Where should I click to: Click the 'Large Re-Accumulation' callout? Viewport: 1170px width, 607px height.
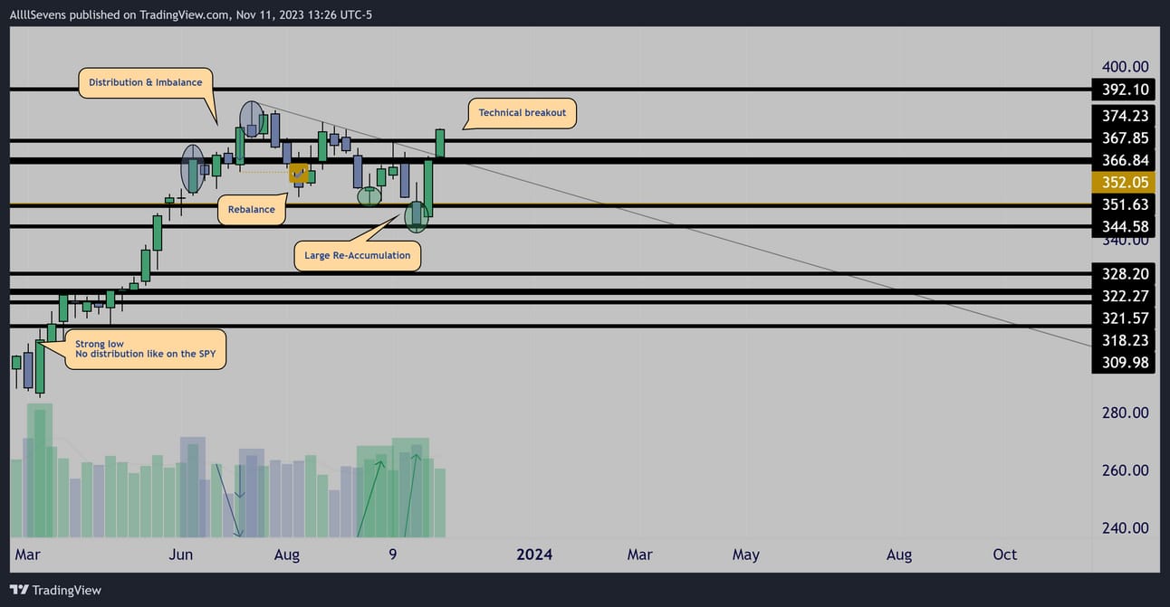point(358,255)
